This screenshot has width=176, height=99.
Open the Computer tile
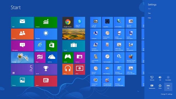point(96,34)
